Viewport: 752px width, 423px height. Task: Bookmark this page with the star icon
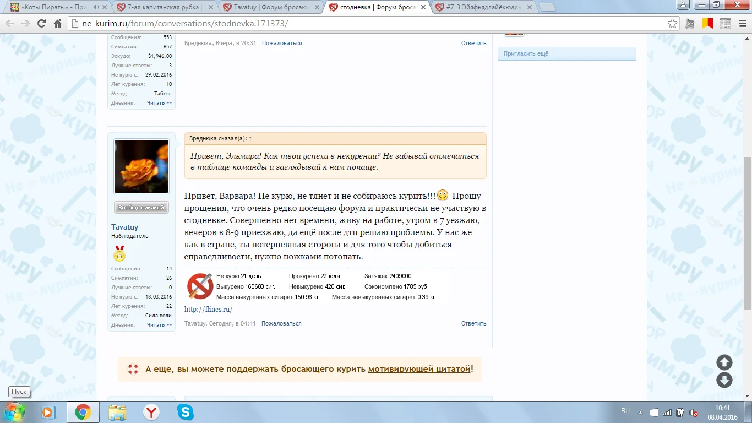pyautogui.click(x=672, y=24)
